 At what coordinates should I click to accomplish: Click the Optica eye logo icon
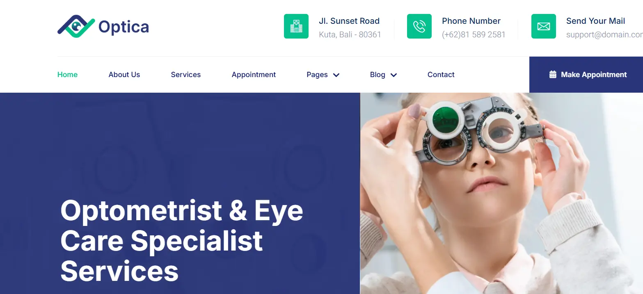tap(76, 27)
